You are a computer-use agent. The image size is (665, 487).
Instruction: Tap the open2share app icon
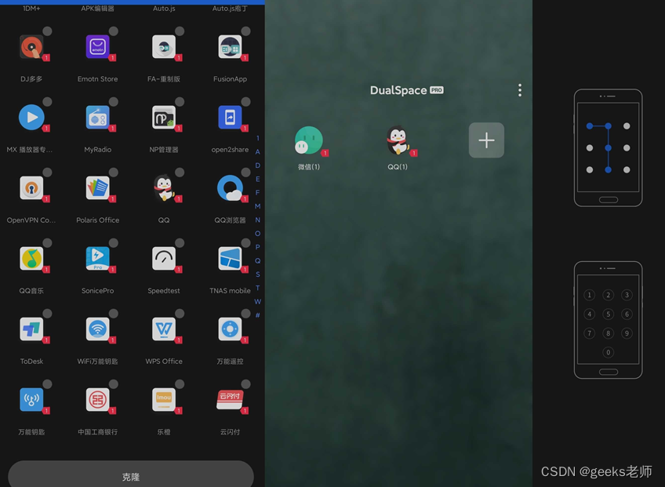coord(230,117)
